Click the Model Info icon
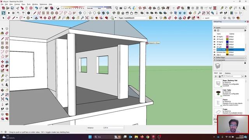Viewport: 249px width, 140px height. tap(52, 8)
